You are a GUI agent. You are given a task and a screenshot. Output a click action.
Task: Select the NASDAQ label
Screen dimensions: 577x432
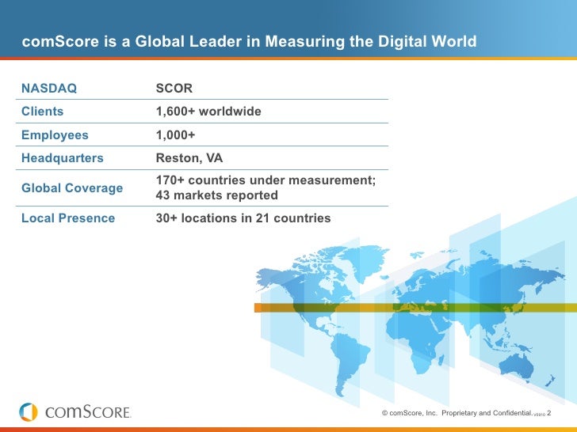(49, 88)
